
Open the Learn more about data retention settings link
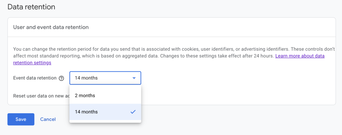point(300,56)
